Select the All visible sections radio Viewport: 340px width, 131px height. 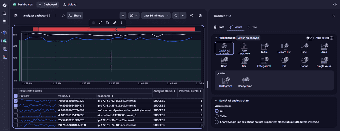click(216, 111)
